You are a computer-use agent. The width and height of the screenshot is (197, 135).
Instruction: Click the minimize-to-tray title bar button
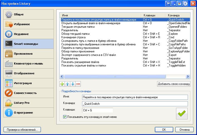pos(174,3)
